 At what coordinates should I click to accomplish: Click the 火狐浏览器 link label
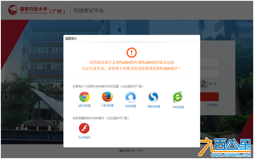(x=107, y=105)
